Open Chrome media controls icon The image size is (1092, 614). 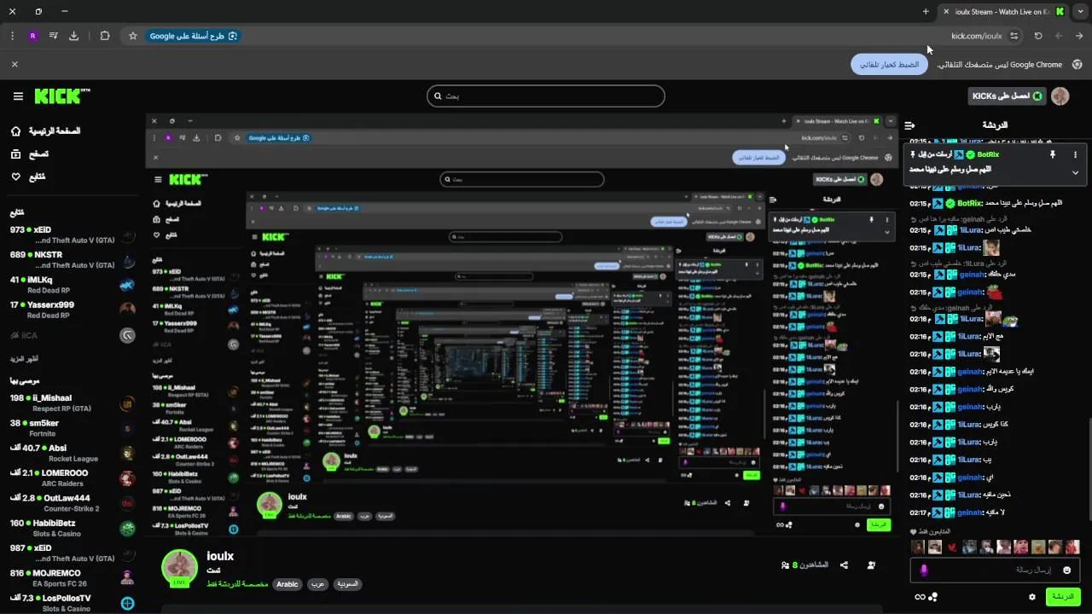pyautogui.click(x=53, y=36)
